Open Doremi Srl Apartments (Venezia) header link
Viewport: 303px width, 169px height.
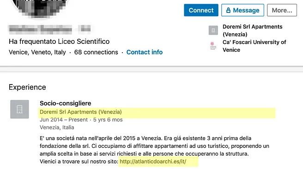coord(252,30)
